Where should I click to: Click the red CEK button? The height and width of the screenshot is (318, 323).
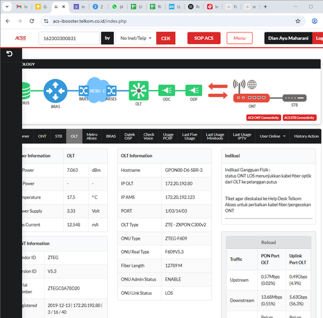tap(166, 38)
